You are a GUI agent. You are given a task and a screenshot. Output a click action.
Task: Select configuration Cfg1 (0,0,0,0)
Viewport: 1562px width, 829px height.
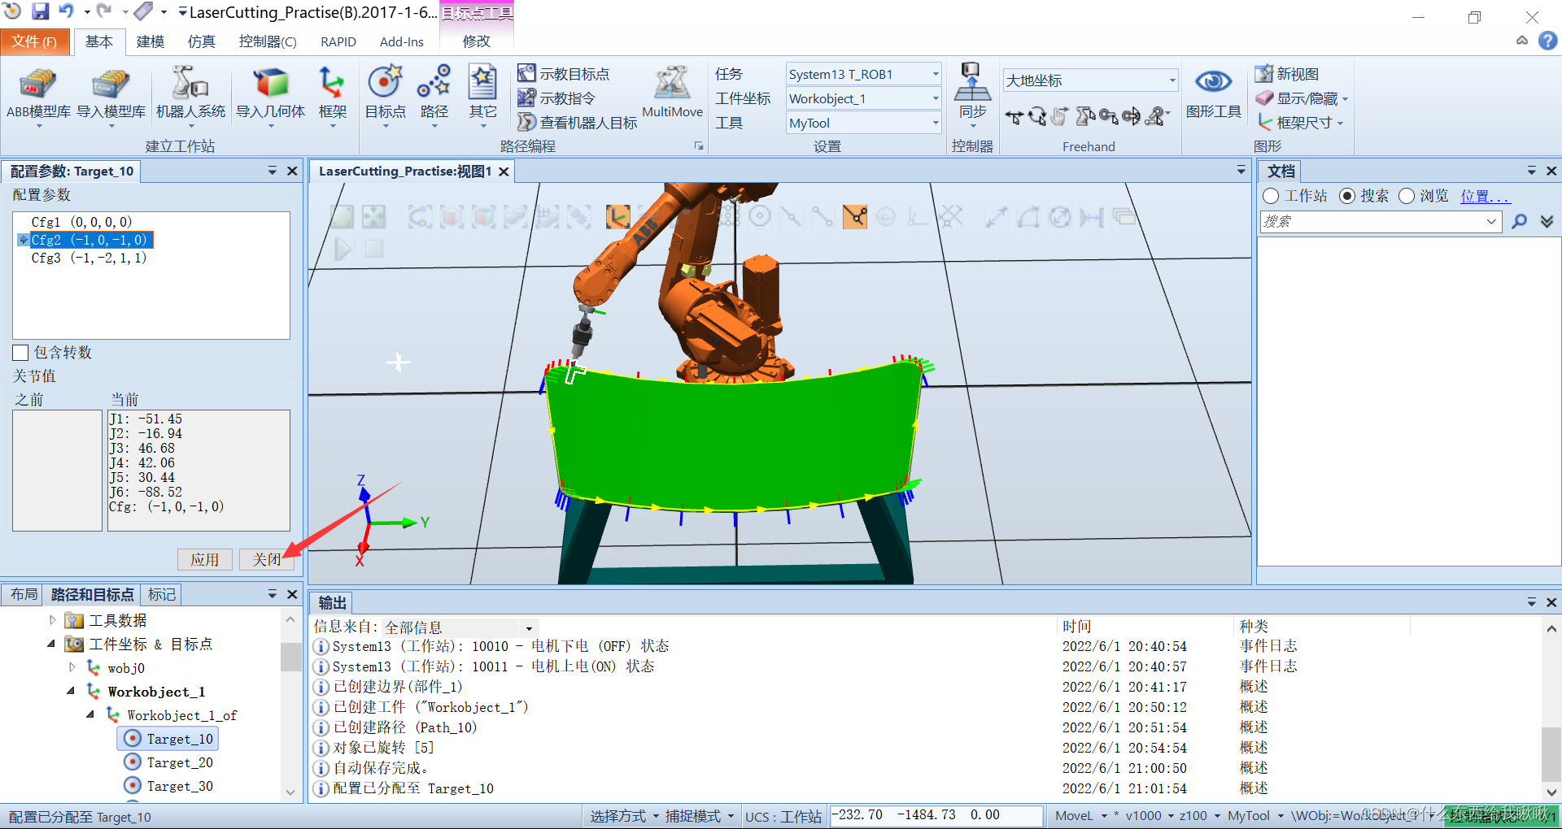click(x=81, y=222)
